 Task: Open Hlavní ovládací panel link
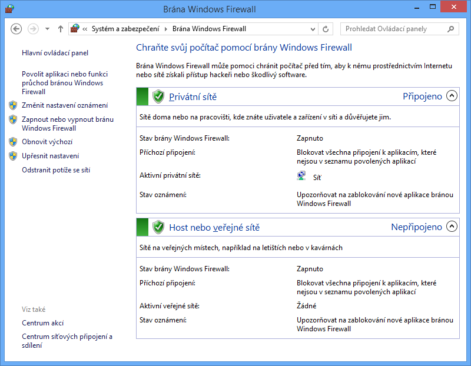(x=55, y=52)
